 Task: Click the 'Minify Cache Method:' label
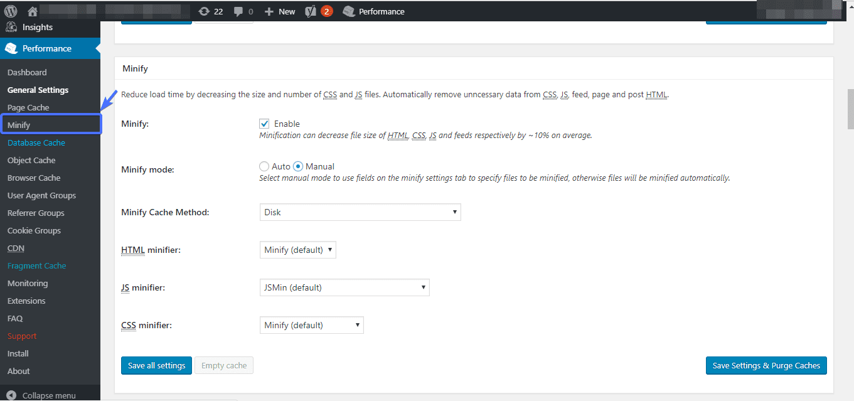click(x=165, y=212)
